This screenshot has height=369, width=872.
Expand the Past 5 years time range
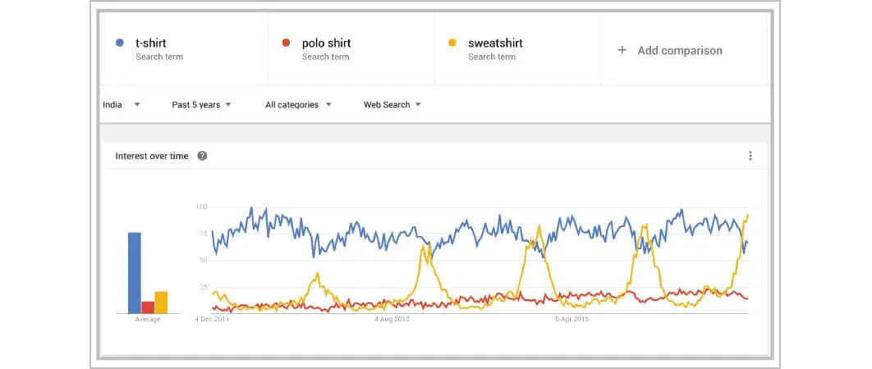201,105
